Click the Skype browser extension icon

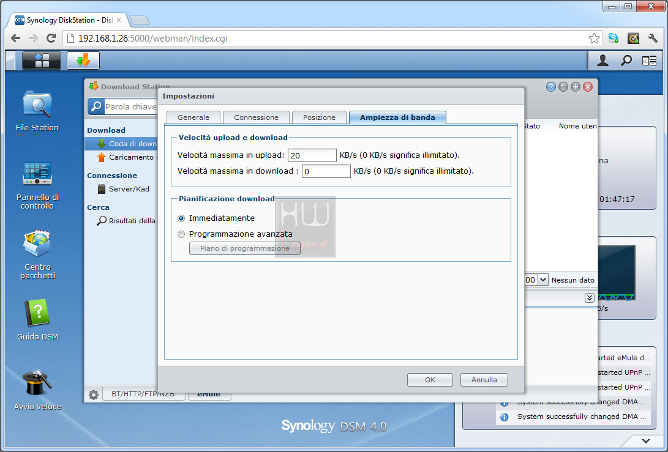(x=614, y=39)
